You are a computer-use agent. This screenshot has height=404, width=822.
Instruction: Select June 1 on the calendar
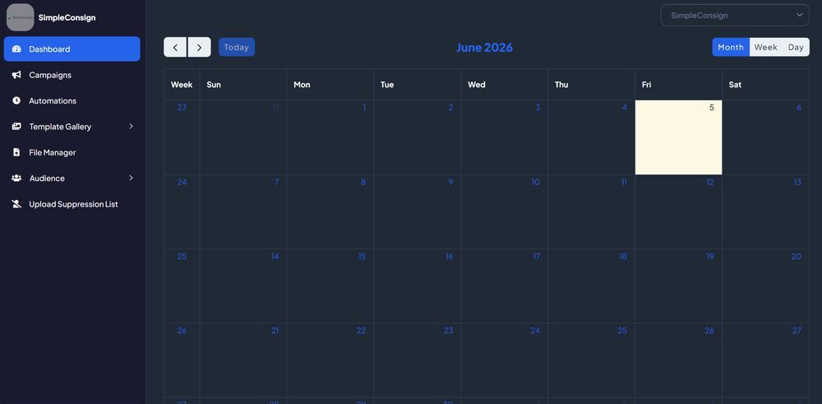coord(330,137)
